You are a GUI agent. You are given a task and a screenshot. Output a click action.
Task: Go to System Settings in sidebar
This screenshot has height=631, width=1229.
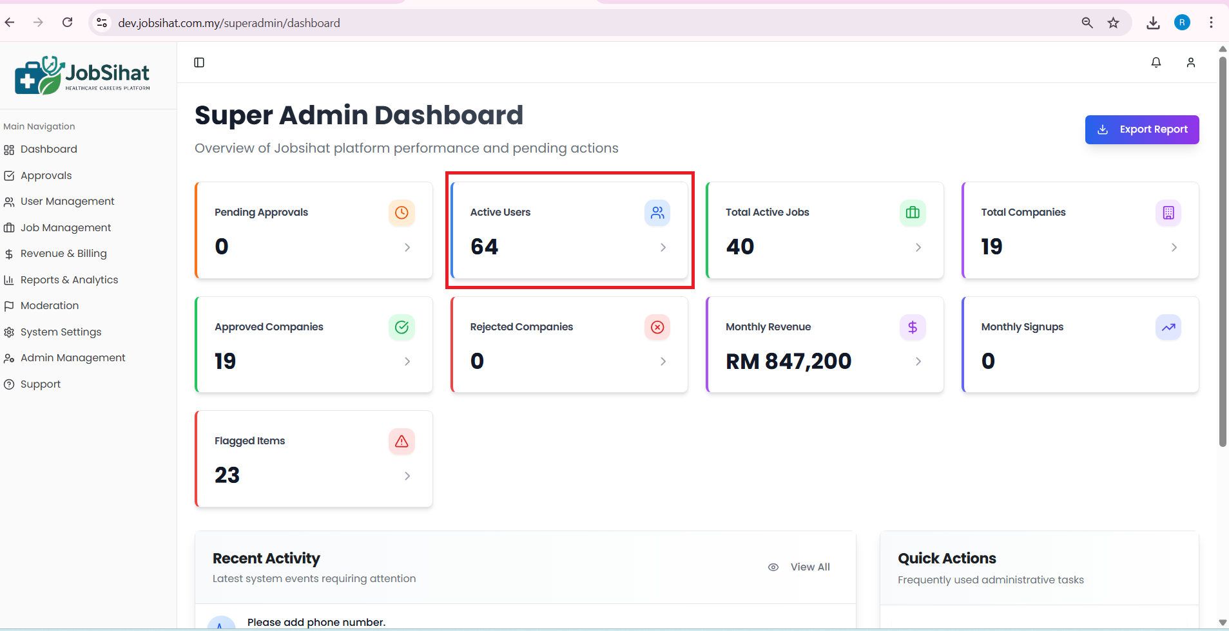[x=61, y=332]
